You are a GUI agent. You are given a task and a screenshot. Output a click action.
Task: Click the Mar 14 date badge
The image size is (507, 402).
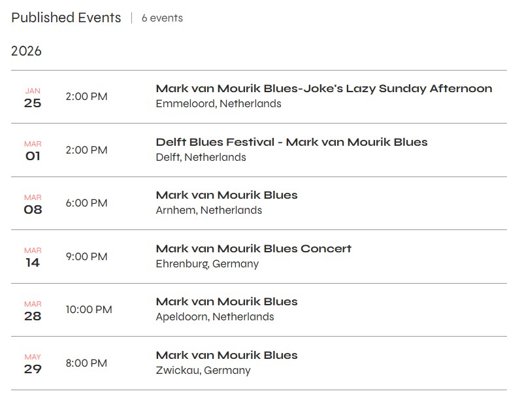(33, 257)
